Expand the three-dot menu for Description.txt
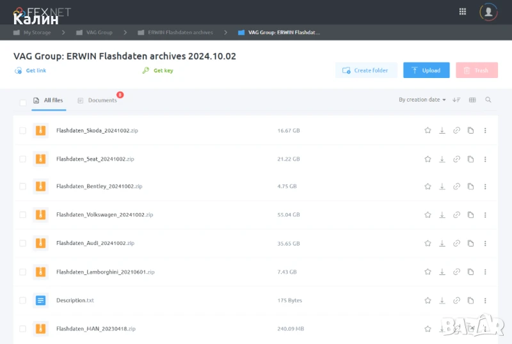The image size is (512, 344). [x=485, y=300]
